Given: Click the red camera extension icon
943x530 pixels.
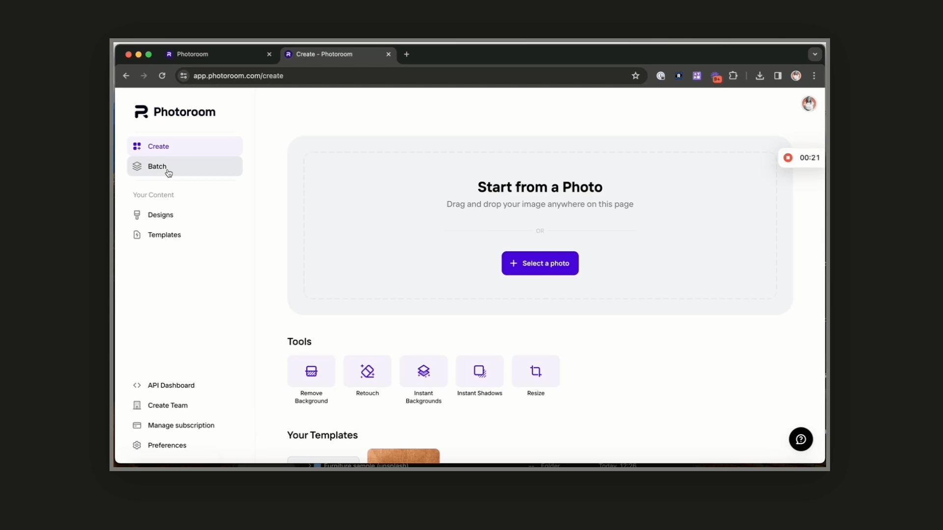Looking at the screenshot, I should click(x=716, y=77).
